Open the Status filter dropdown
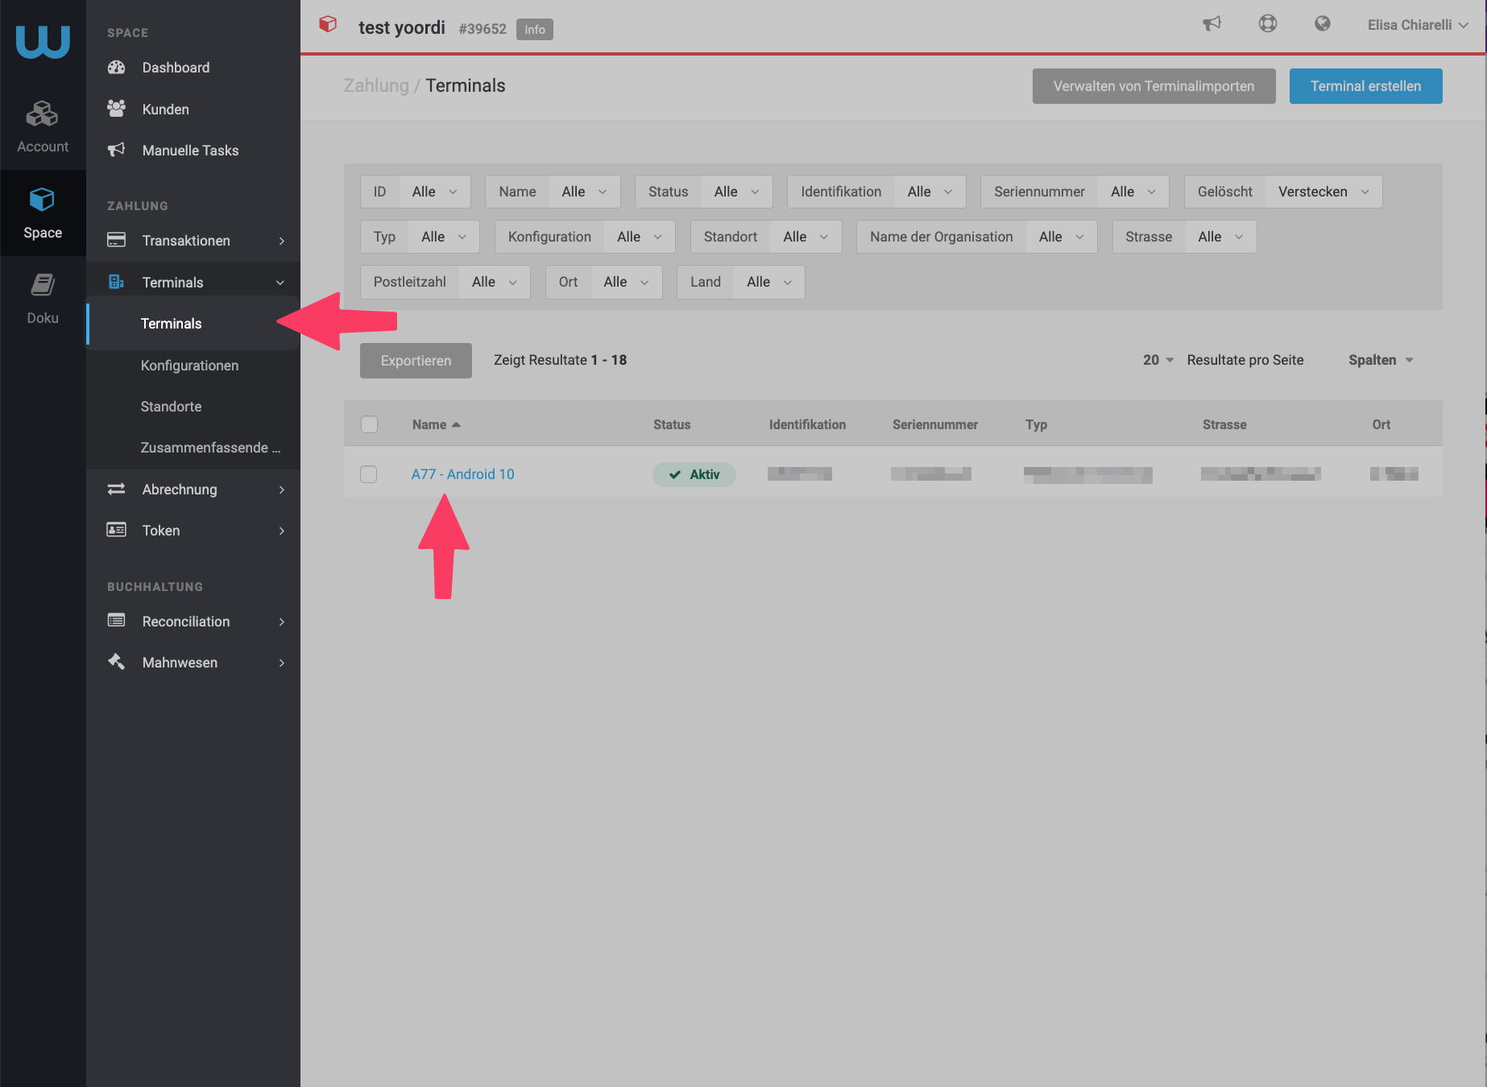This screenshot has height=1087, width=1487. tap(704, 192)
